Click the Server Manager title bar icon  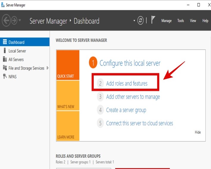click(x=3, y=5)
